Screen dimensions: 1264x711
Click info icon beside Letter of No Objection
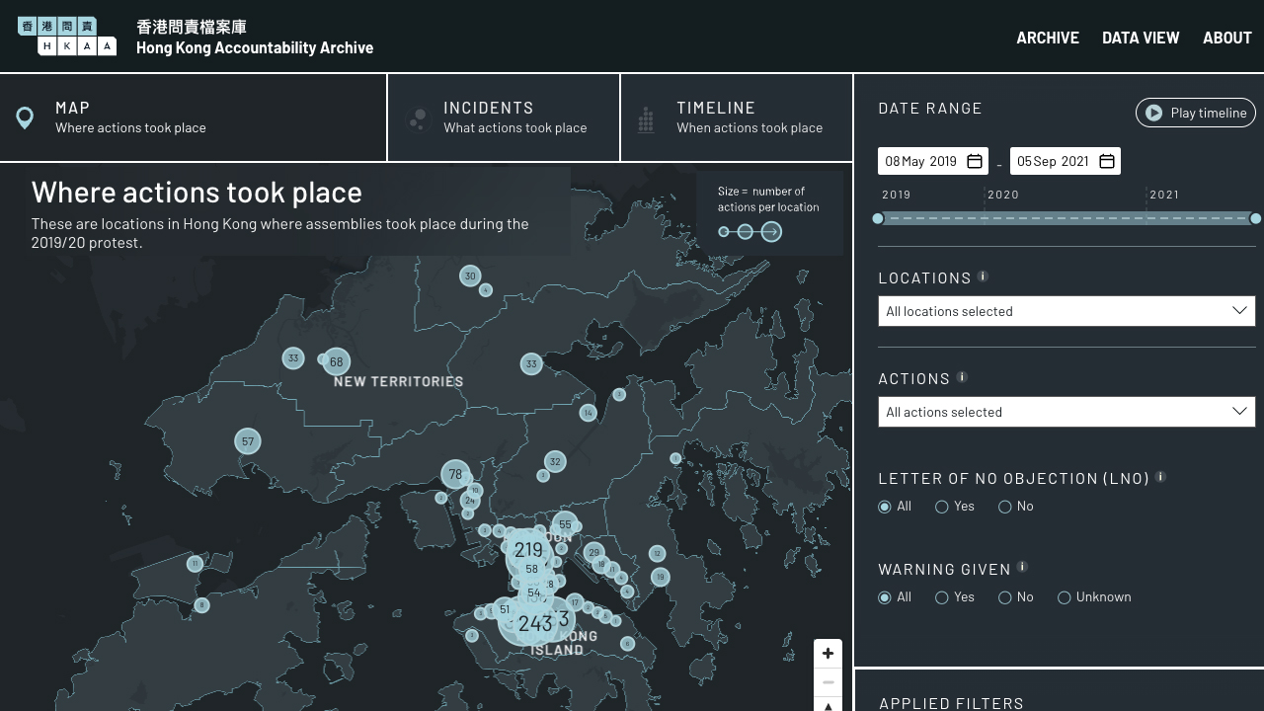(1160, 477)
